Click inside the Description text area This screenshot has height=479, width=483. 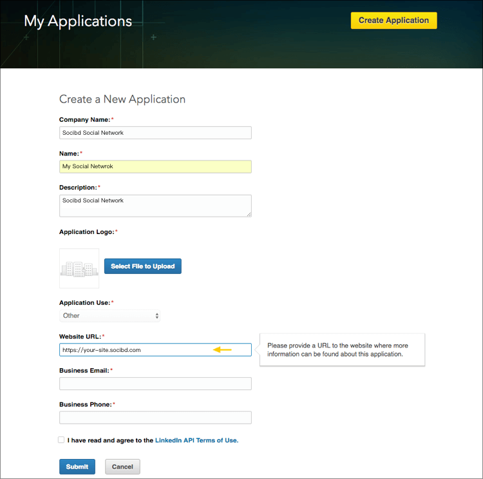click(155, 206)
